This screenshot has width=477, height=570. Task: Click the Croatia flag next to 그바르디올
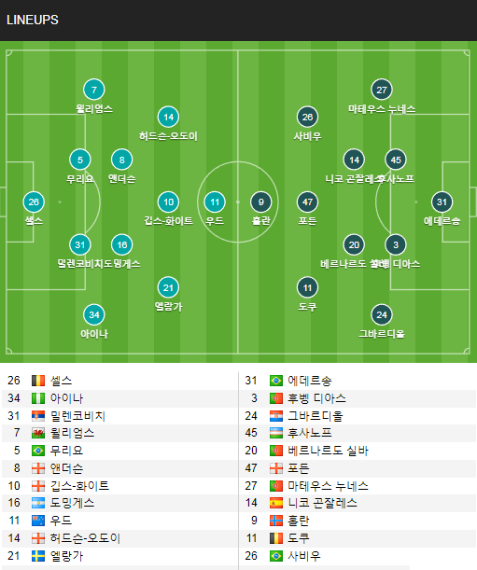(x=276, y=415)
